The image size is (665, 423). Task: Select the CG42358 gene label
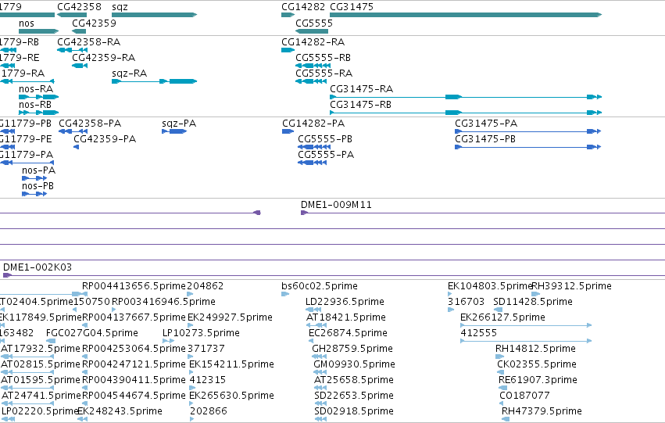79,7
